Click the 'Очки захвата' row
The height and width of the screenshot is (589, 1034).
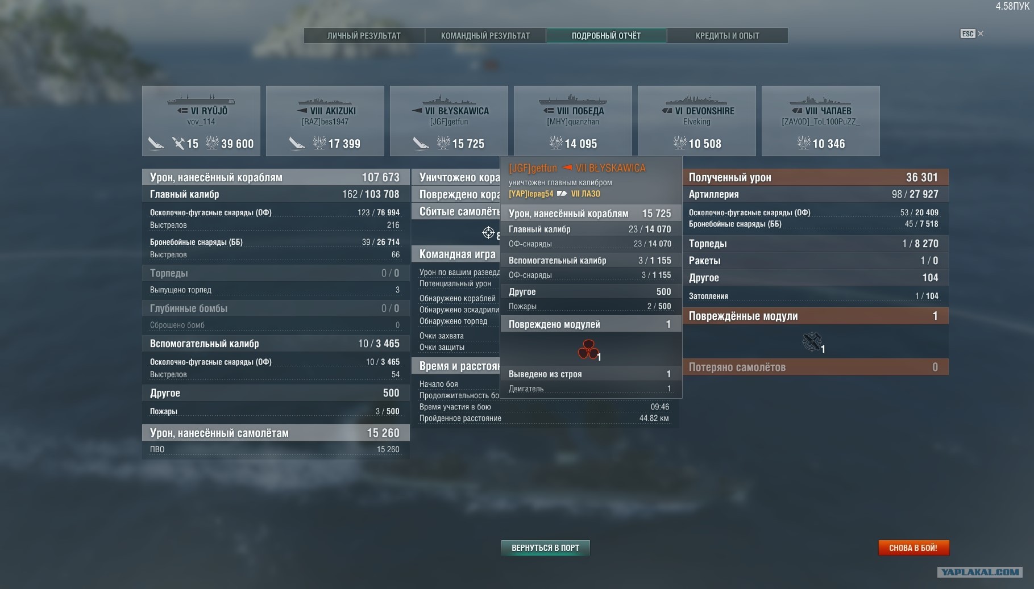[456, 336]
